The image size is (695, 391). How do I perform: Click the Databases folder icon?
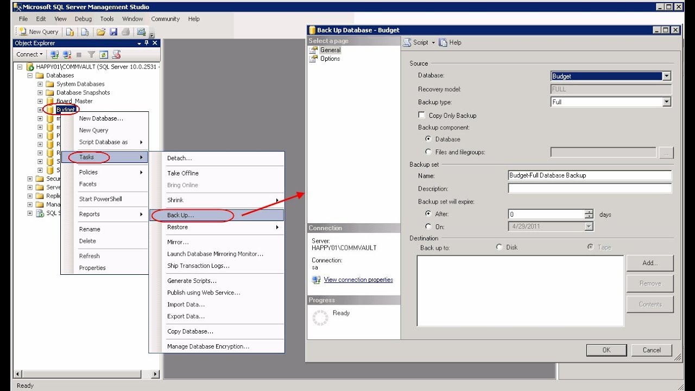(40, 75)
